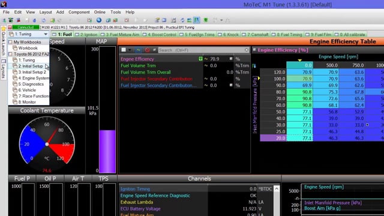The image size is (384, 216).
Task: Toggle the marker square beside the 33.0 cell
Action: pyautogui.click(x=367, y=125)
